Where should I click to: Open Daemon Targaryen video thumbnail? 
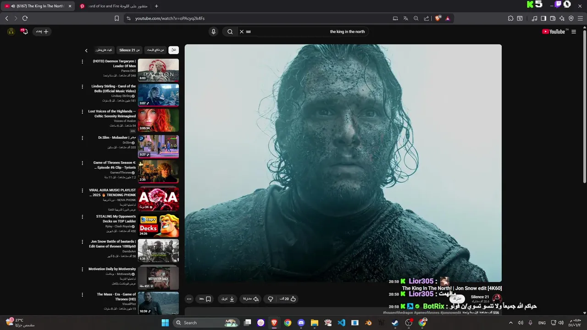click(159, 70)
